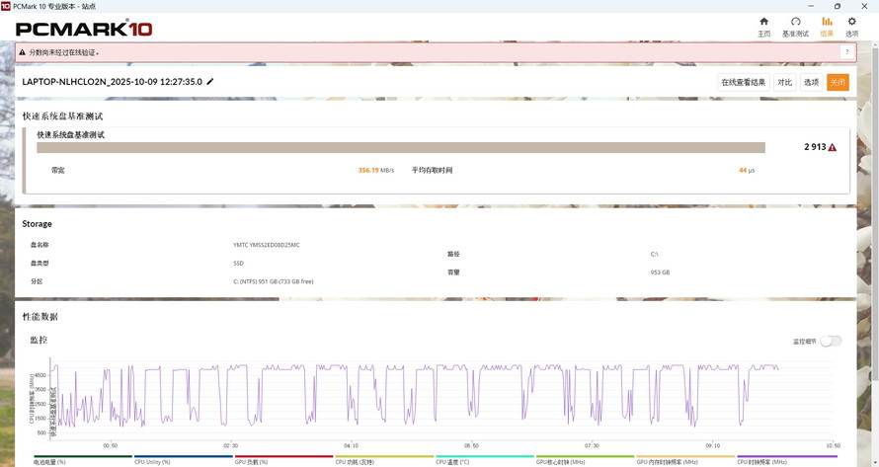Open the 主页 home icon
The height and width of the screenshot is (467, 879).
point(763,27)
